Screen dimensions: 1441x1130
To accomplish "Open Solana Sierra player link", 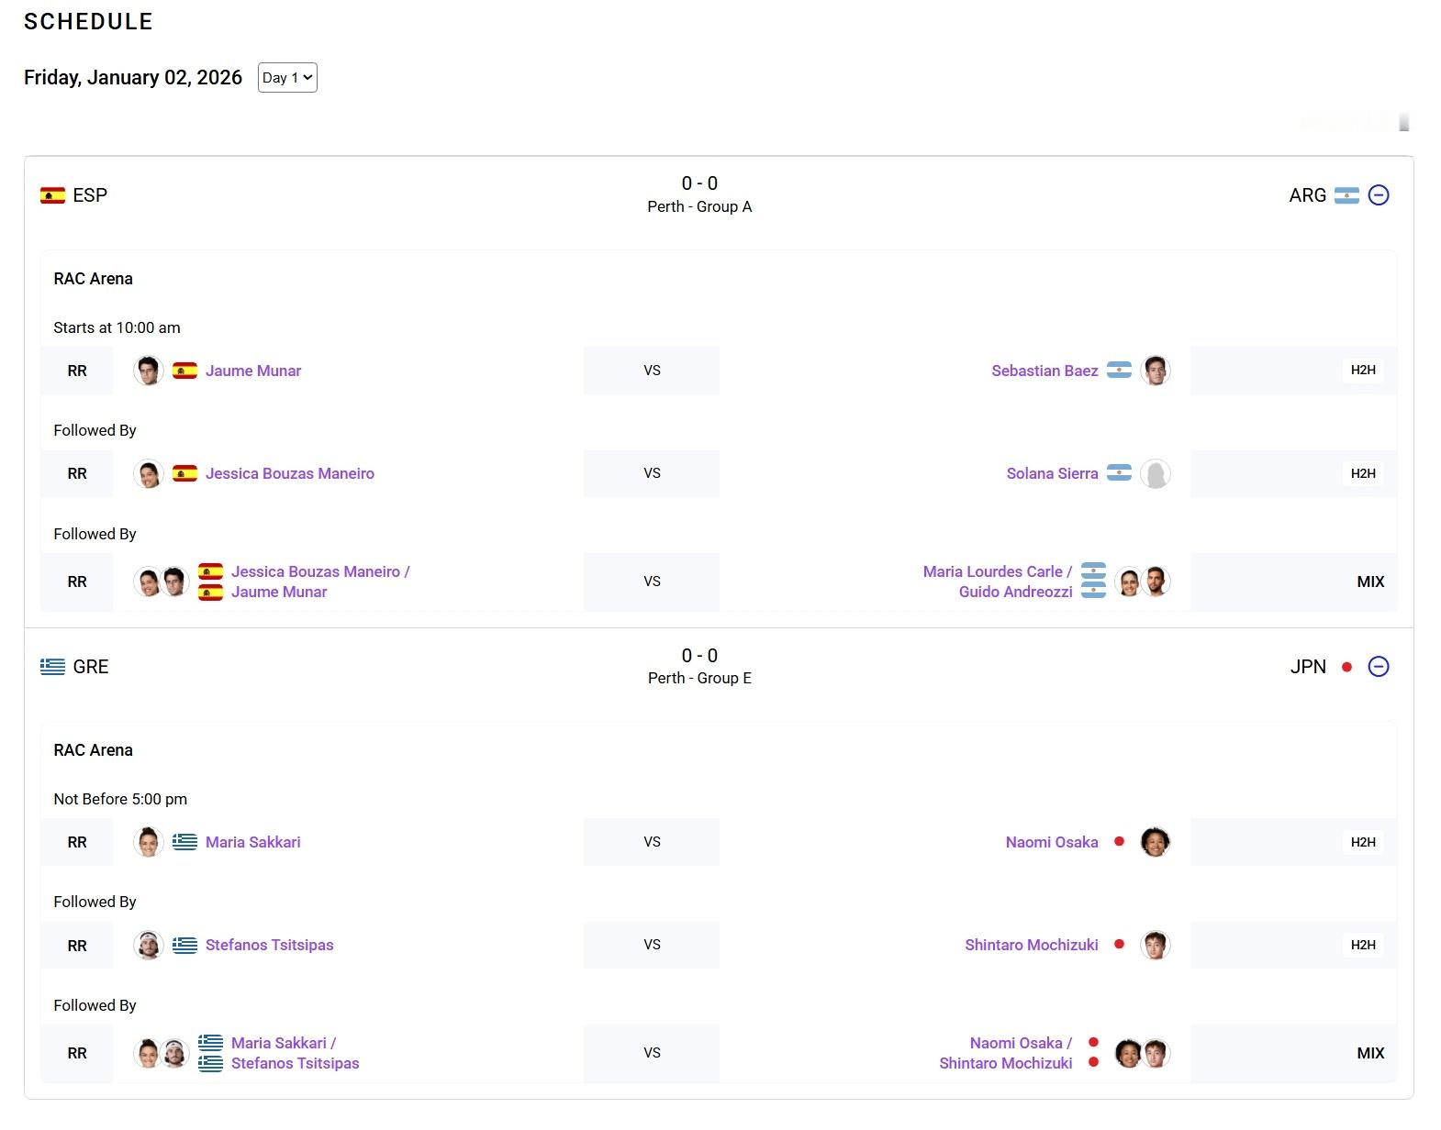I will coord(1052,473).
